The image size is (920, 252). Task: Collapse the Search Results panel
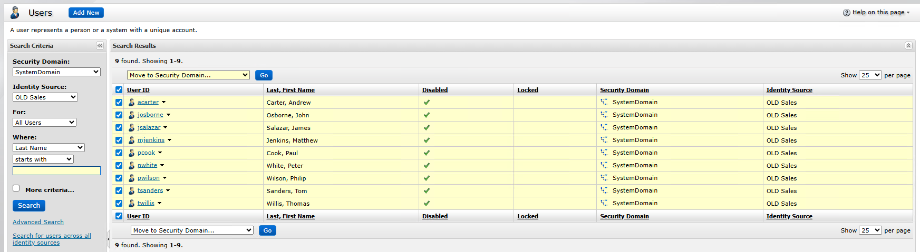click(x=908, y=46)
